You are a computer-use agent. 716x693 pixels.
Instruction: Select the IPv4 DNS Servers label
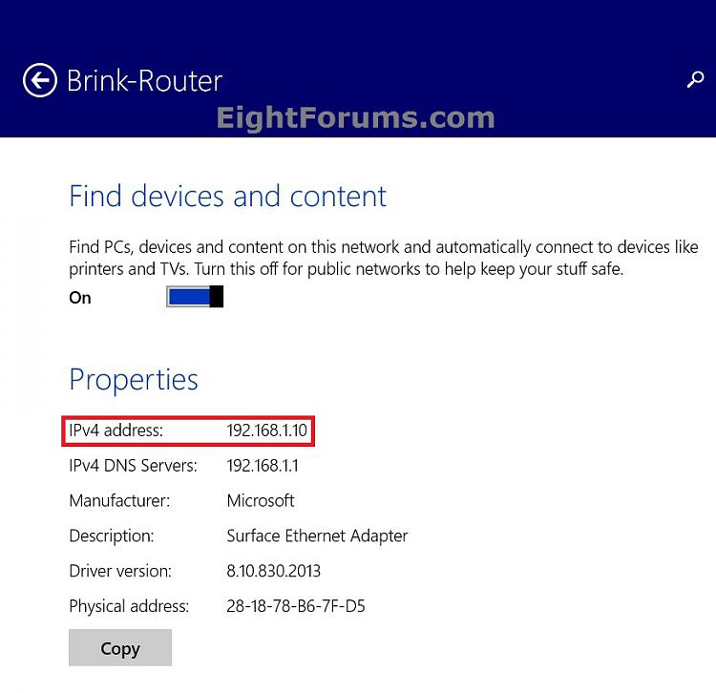tap(133, 465)
